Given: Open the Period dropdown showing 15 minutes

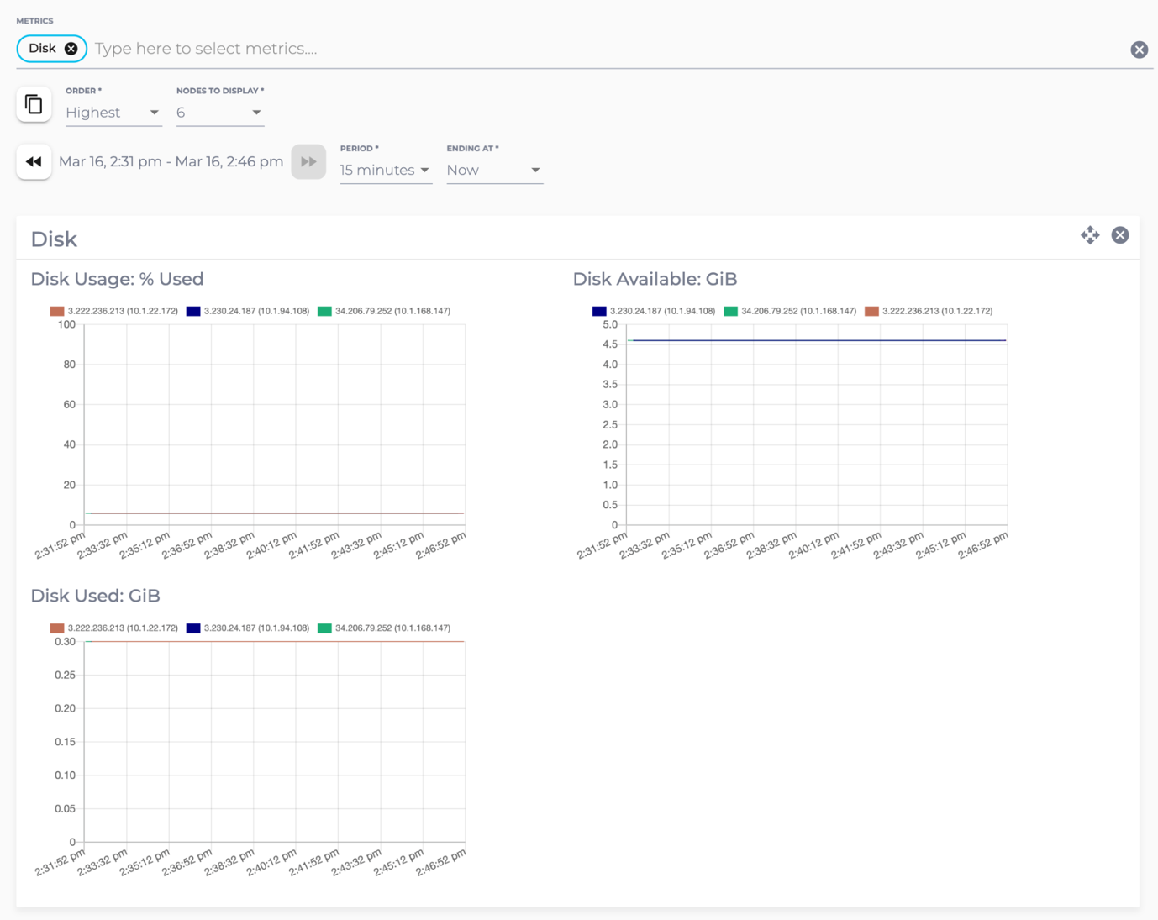Looking at the screenshot, I should [x=385, y=170].
